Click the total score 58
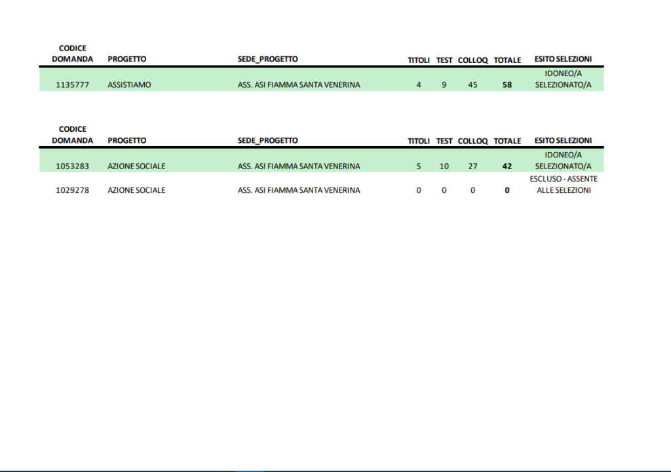 pos(507,85)
